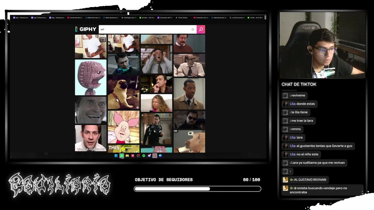Open the golden dog licking GIF
Image resolution: width=374 pixels, height=210 pixels.
click(x=189, y=141)
